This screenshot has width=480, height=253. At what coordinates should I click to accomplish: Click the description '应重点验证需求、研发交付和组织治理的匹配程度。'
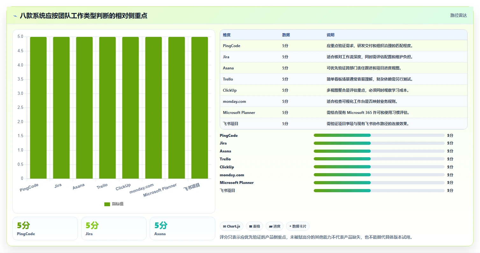coord(370,46)
